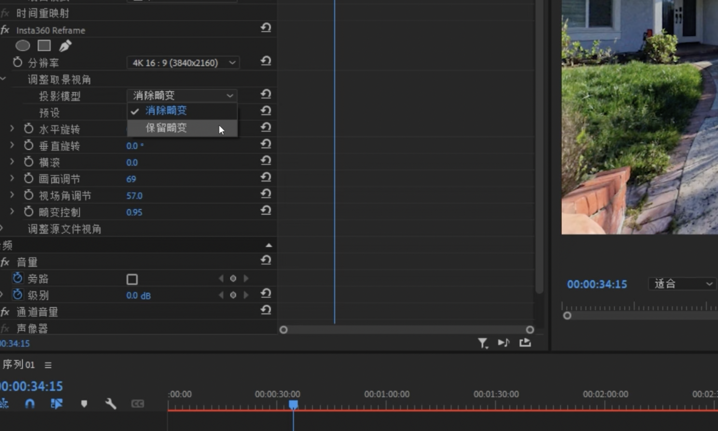Screen dimensions: 718x431
Task: Toggle stopwatch animation for 画面调节
Action: coord(29,179)
